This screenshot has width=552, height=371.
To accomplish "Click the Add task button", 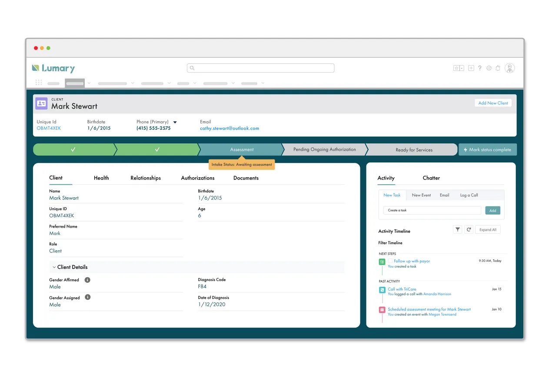I will point(493,210).
